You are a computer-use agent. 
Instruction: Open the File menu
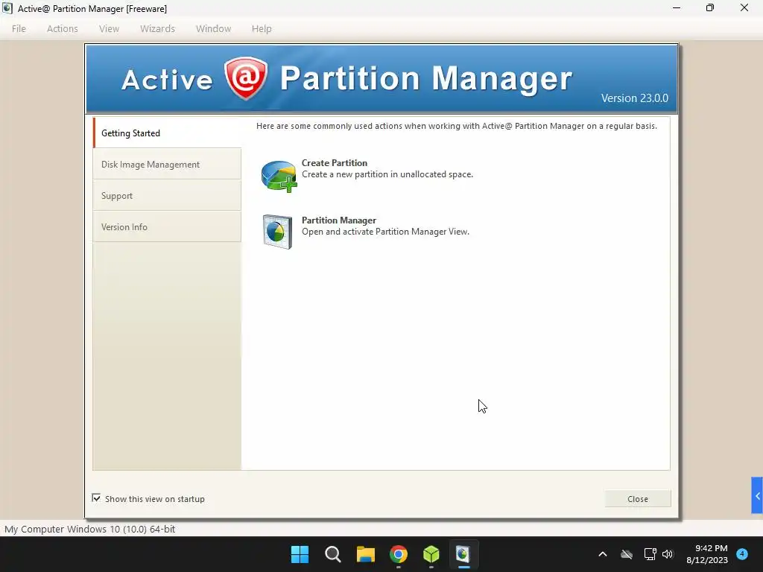(19, 29)
